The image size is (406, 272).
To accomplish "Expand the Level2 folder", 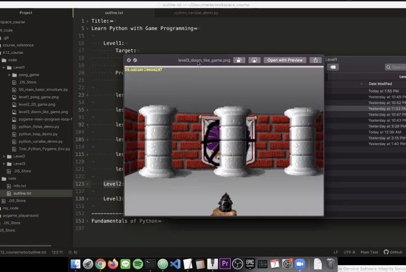I will coord(3,156).
